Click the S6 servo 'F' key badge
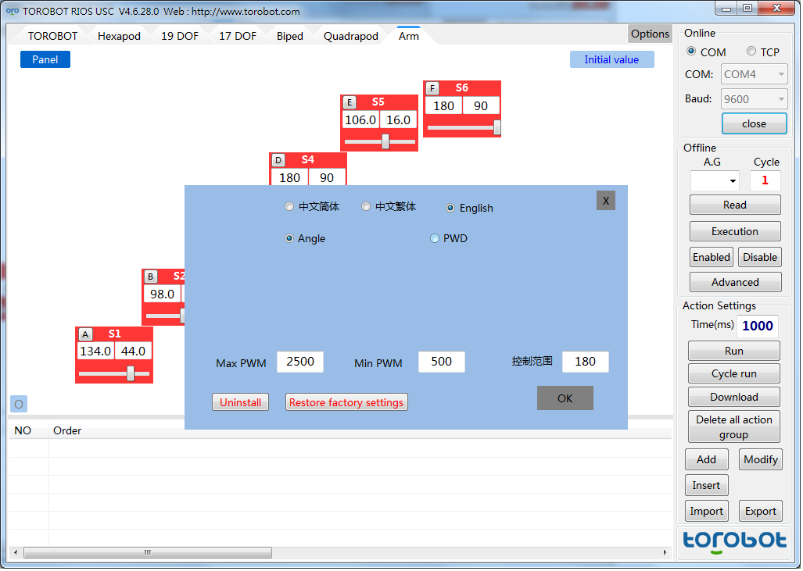The width and height of the screenshot is (803, 571). tap(432, 88)
